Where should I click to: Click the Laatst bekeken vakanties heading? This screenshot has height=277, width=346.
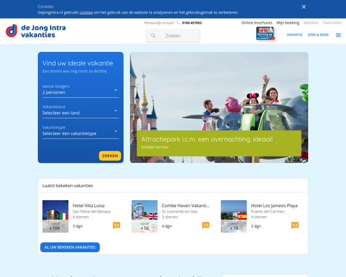click(67, 185)
